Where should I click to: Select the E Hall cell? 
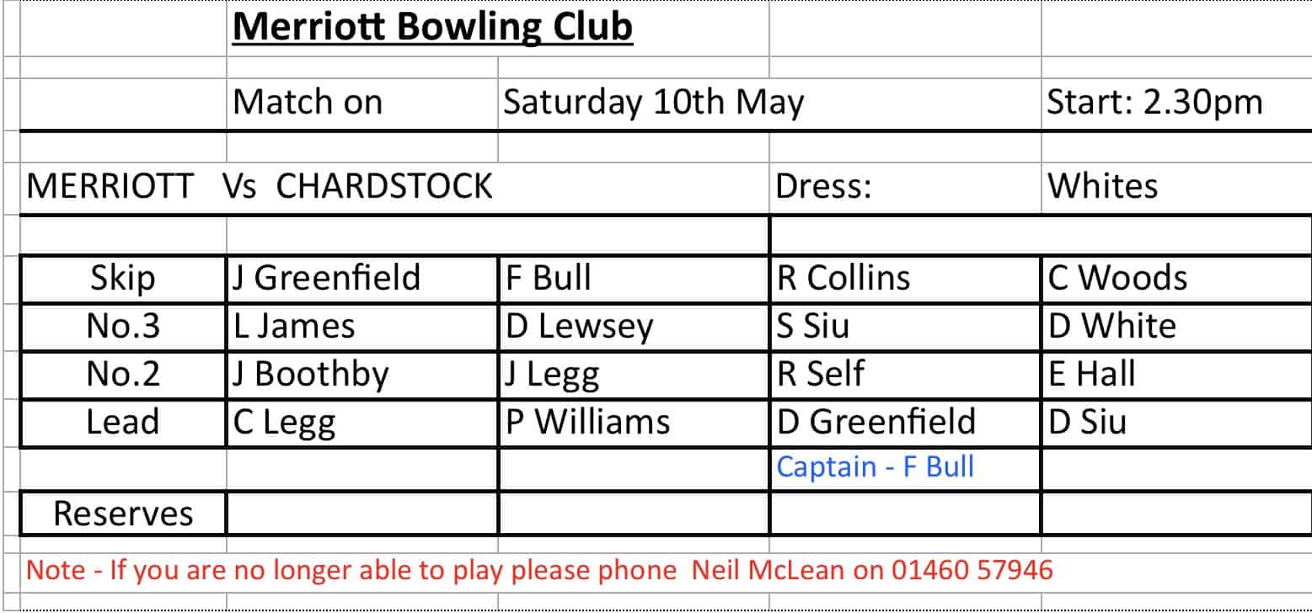coord(1091,375)
